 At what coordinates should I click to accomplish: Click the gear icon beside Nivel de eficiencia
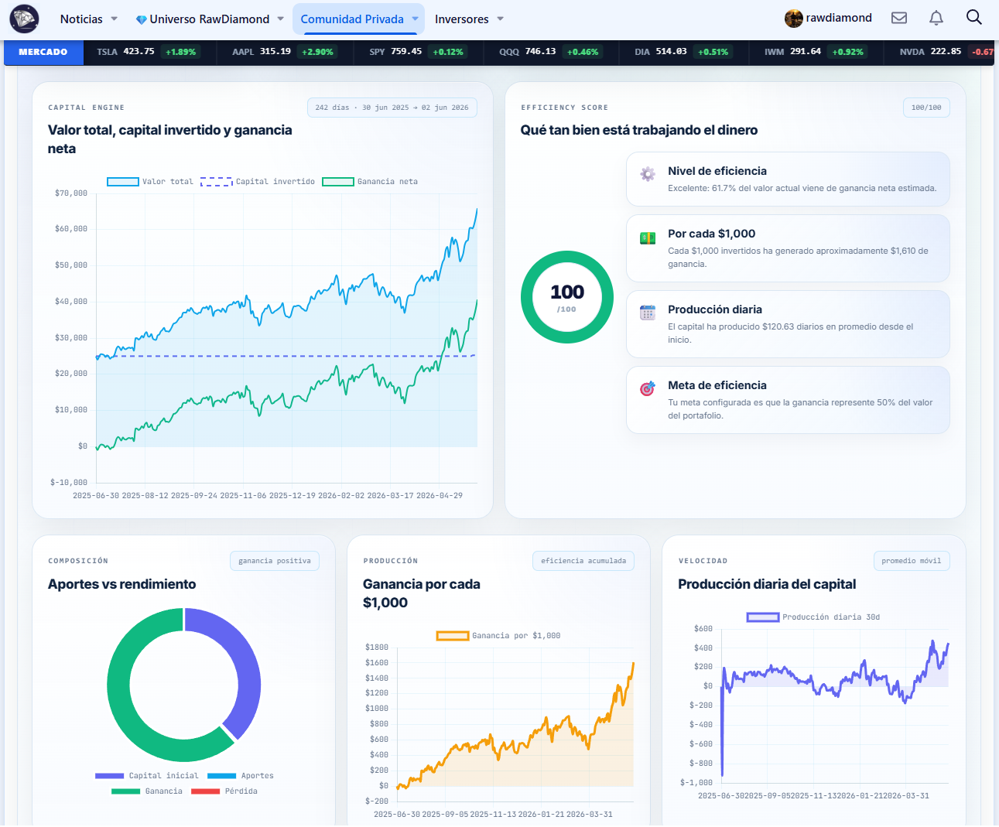point(648,174)
